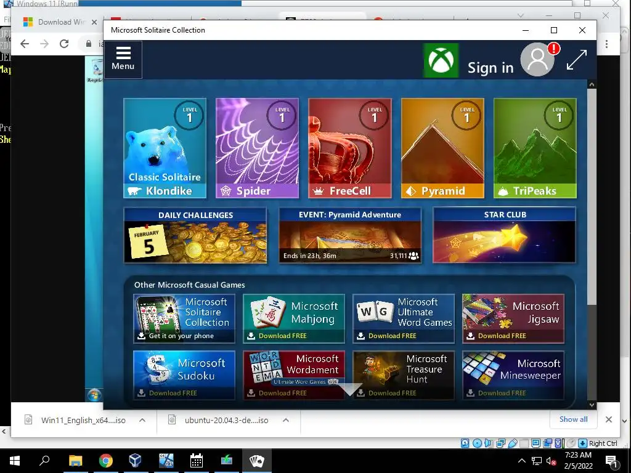Open the Pyramid Adventure event
The width and height of the screenshot is (631, 473).
point(350,235)
